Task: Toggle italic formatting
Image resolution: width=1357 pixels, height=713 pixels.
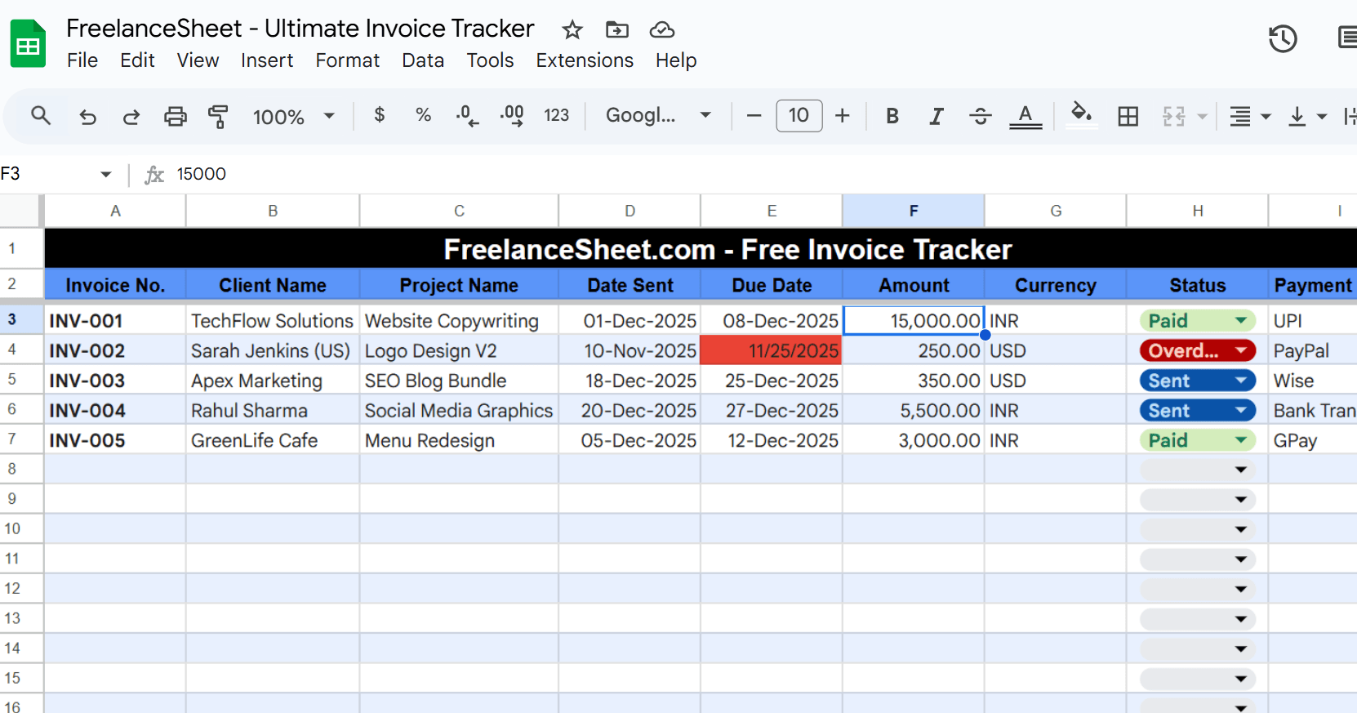Action: coord(936,116)
